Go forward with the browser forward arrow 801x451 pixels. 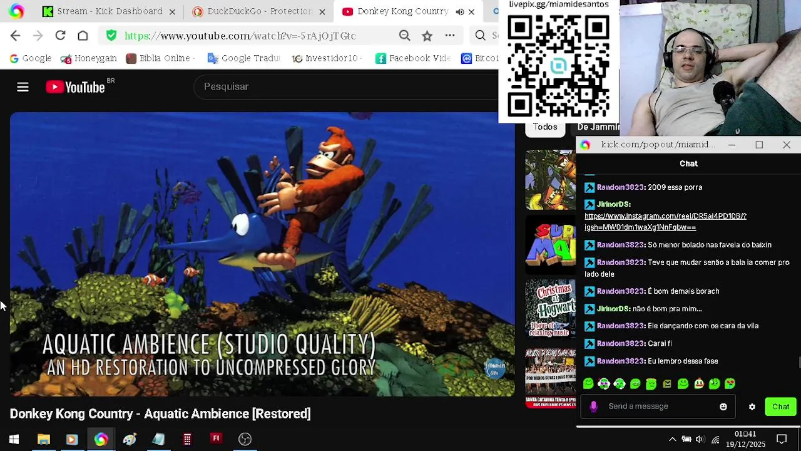click(x=38, y=36)
